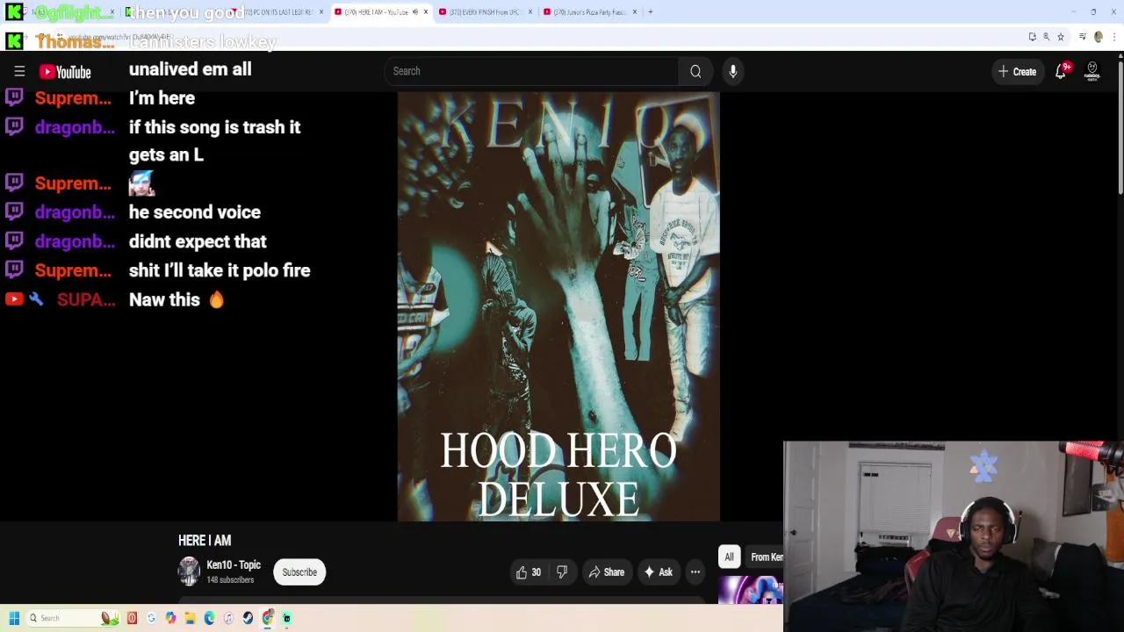Open the Chrome profile avatar
The height and width of the screenshot is (632, 1124).
click(x=1098, y=37)
